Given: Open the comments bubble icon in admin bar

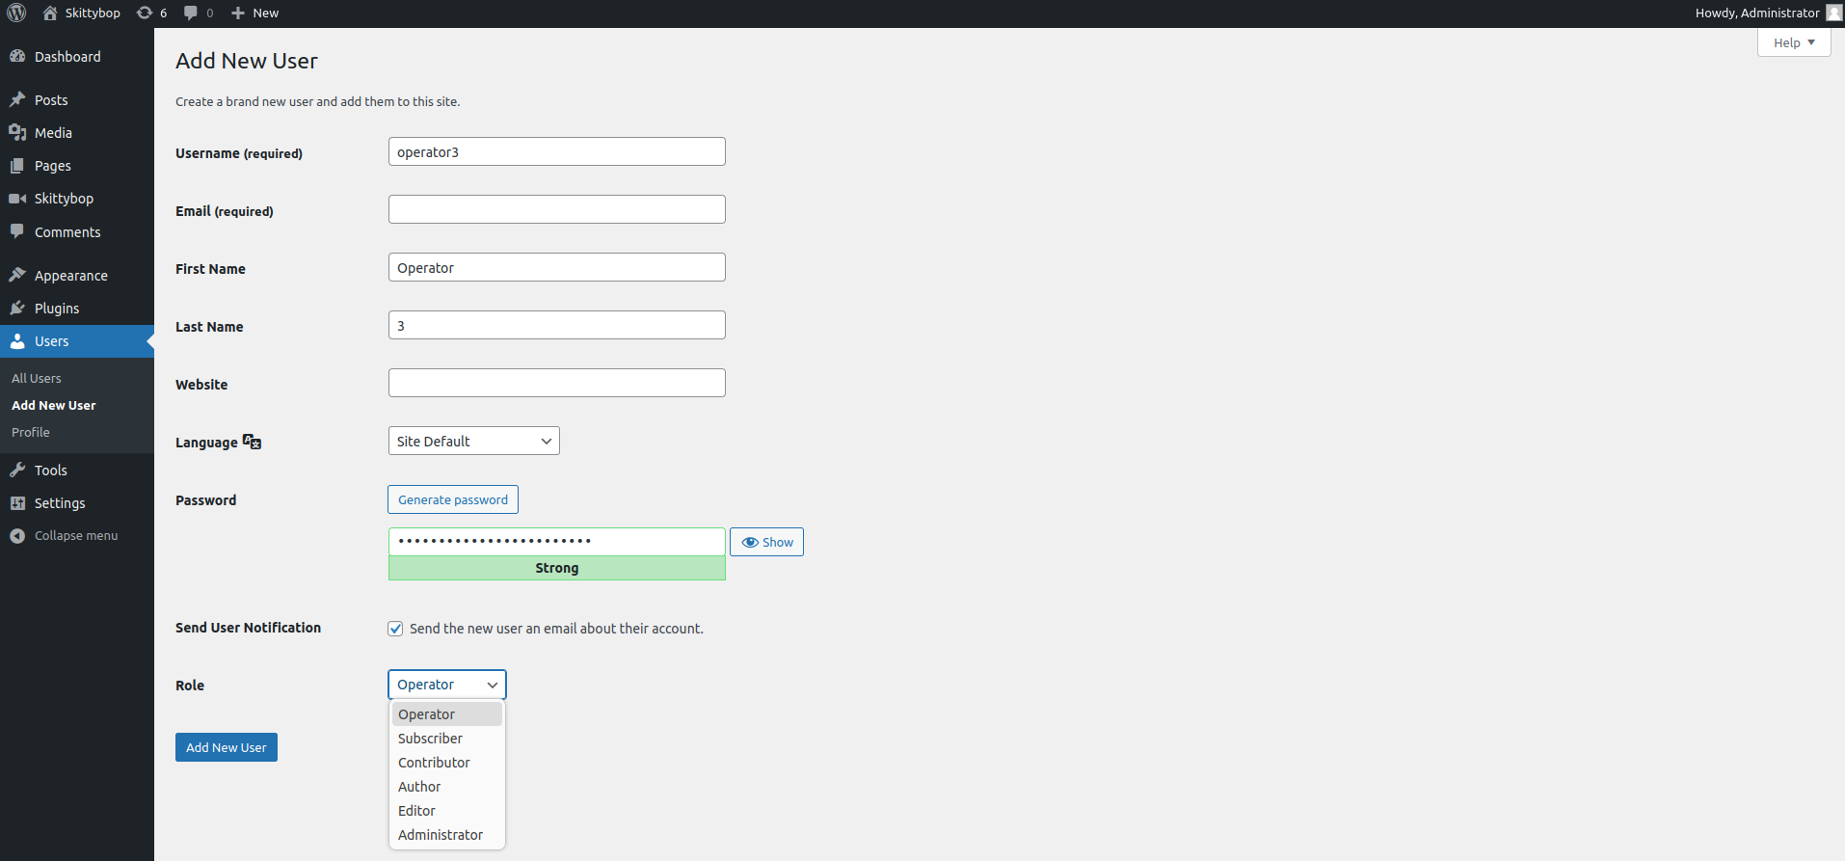Looking at the screenshot, I should [191, 13].
